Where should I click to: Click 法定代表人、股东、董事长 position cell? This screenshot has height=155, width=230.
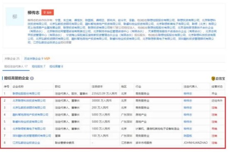[x=71, y=93]
